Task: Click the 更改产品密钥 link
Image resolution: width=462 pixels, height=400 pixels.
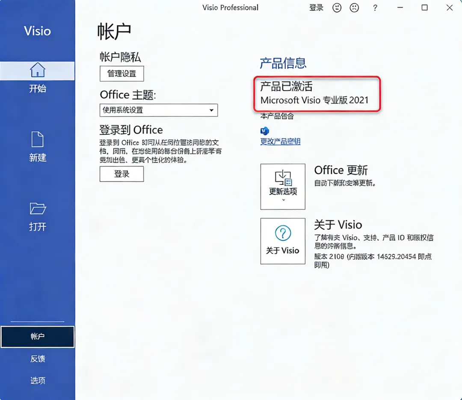Action: [280, 142]
